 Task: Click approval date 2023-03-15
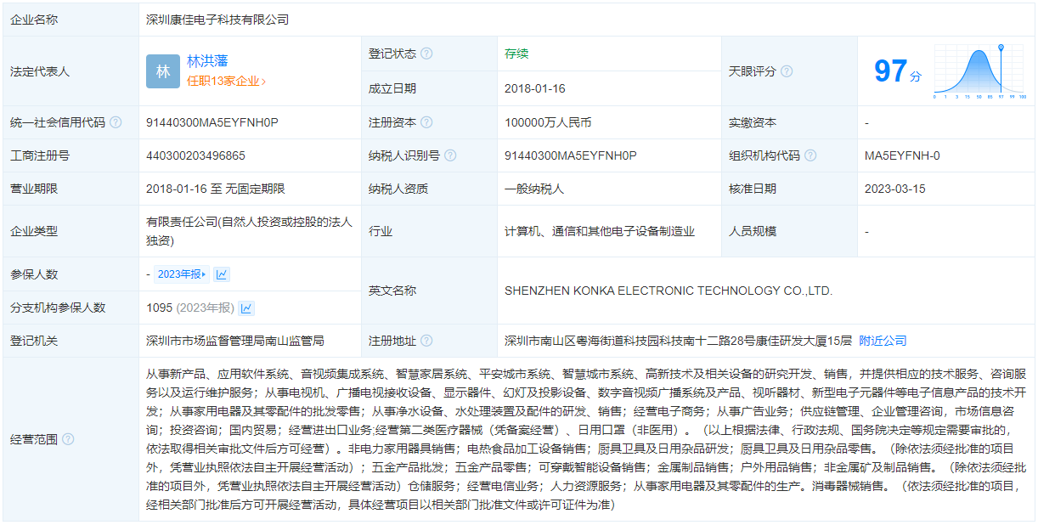tap(895, 189)
